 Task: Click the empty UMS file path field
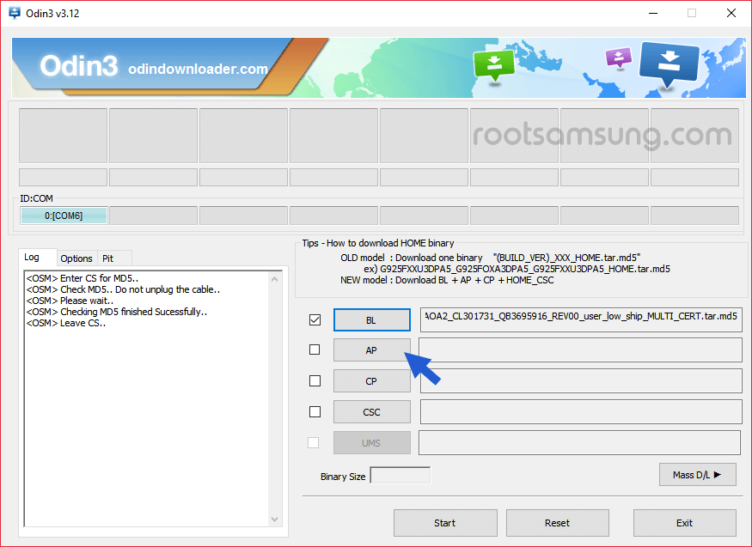(580, 442)
